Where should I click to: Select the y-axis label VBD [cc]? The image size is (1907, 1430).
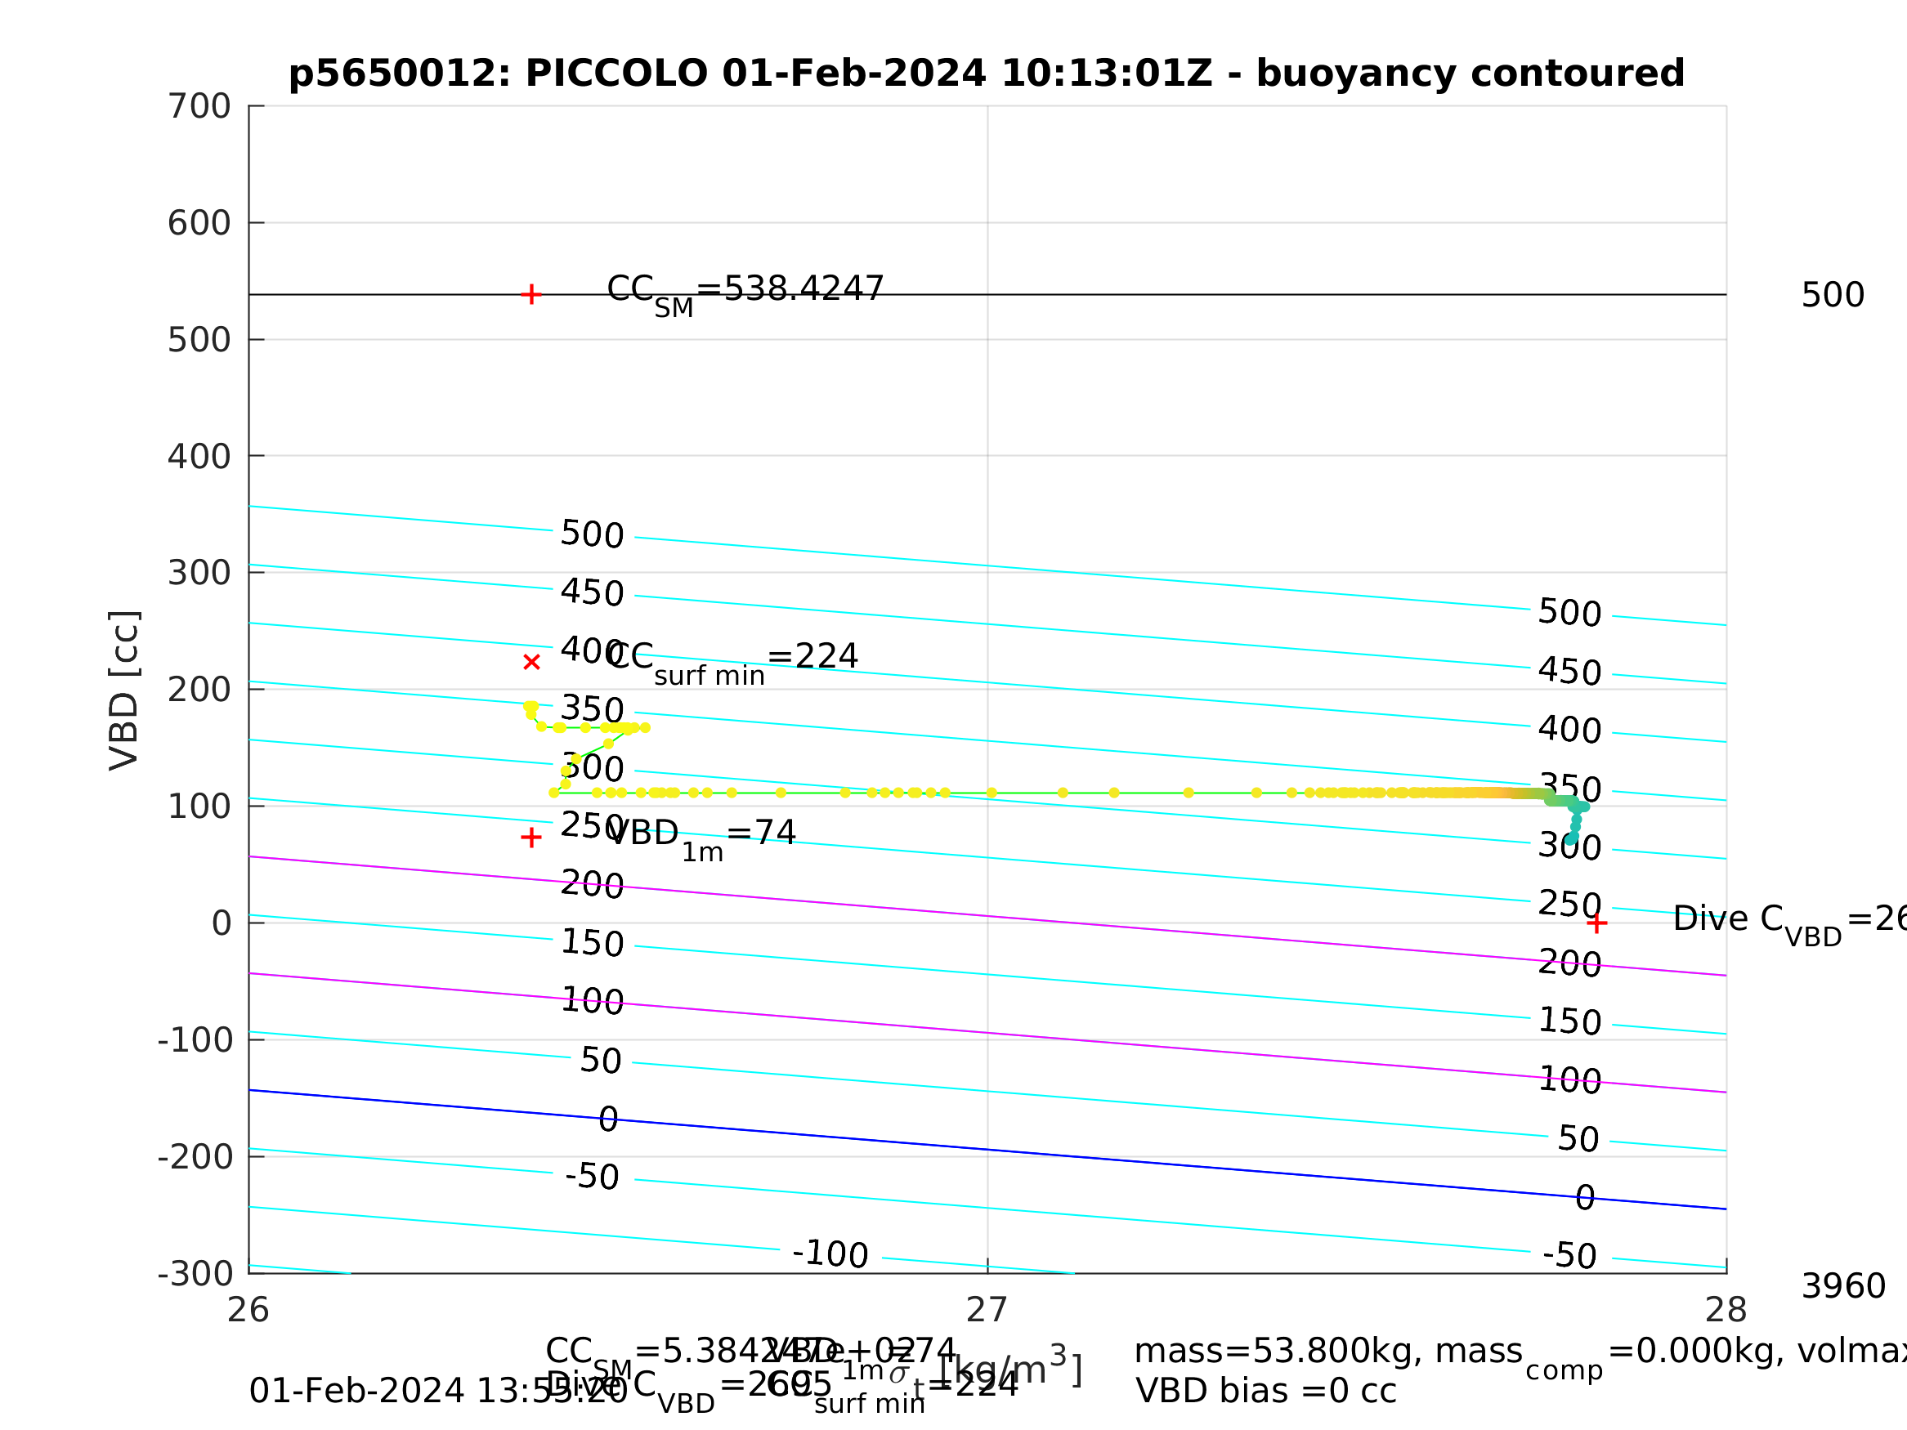point(124,690)
